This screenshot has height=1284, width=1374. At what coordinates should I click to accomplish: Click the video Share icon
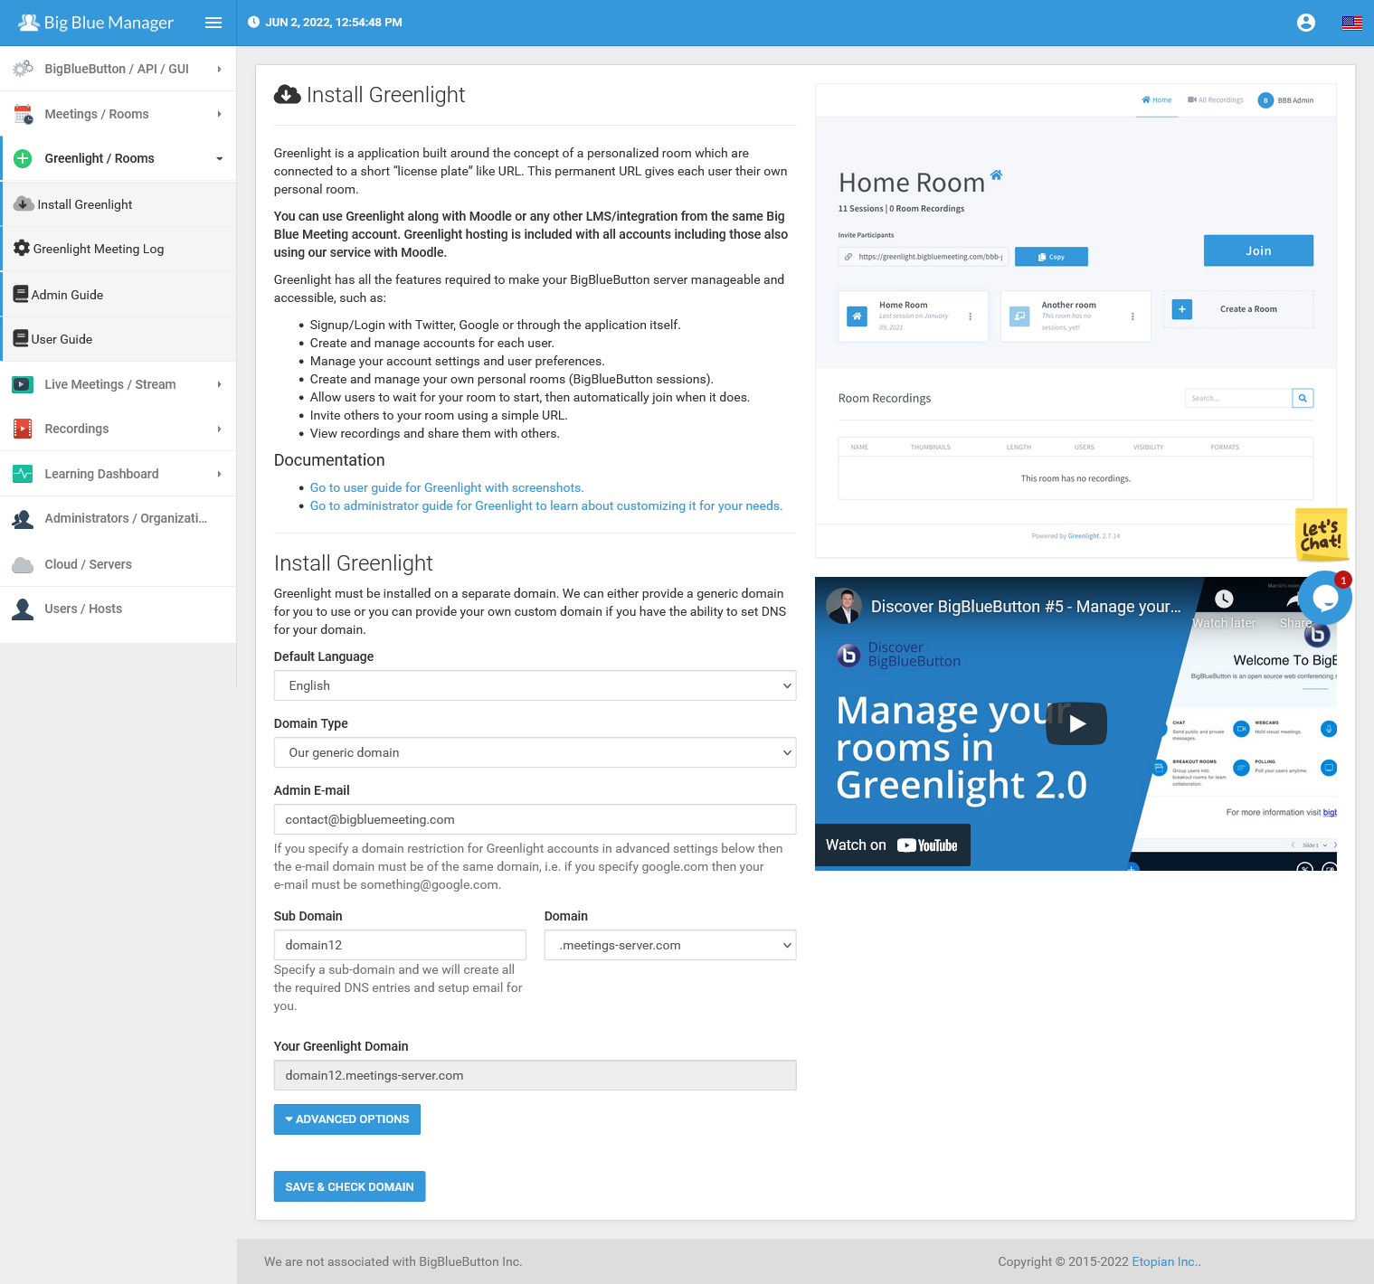click(x=1295, y=599)
